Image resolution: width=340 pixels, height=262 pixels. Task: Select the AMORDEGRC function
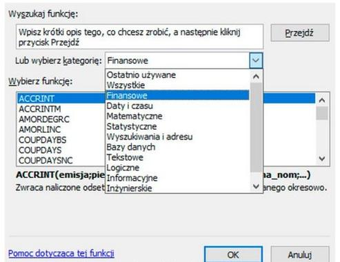(61, 119)
